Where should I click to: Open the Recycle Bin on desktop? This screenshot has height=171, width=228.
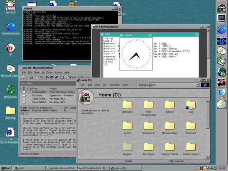10,92
